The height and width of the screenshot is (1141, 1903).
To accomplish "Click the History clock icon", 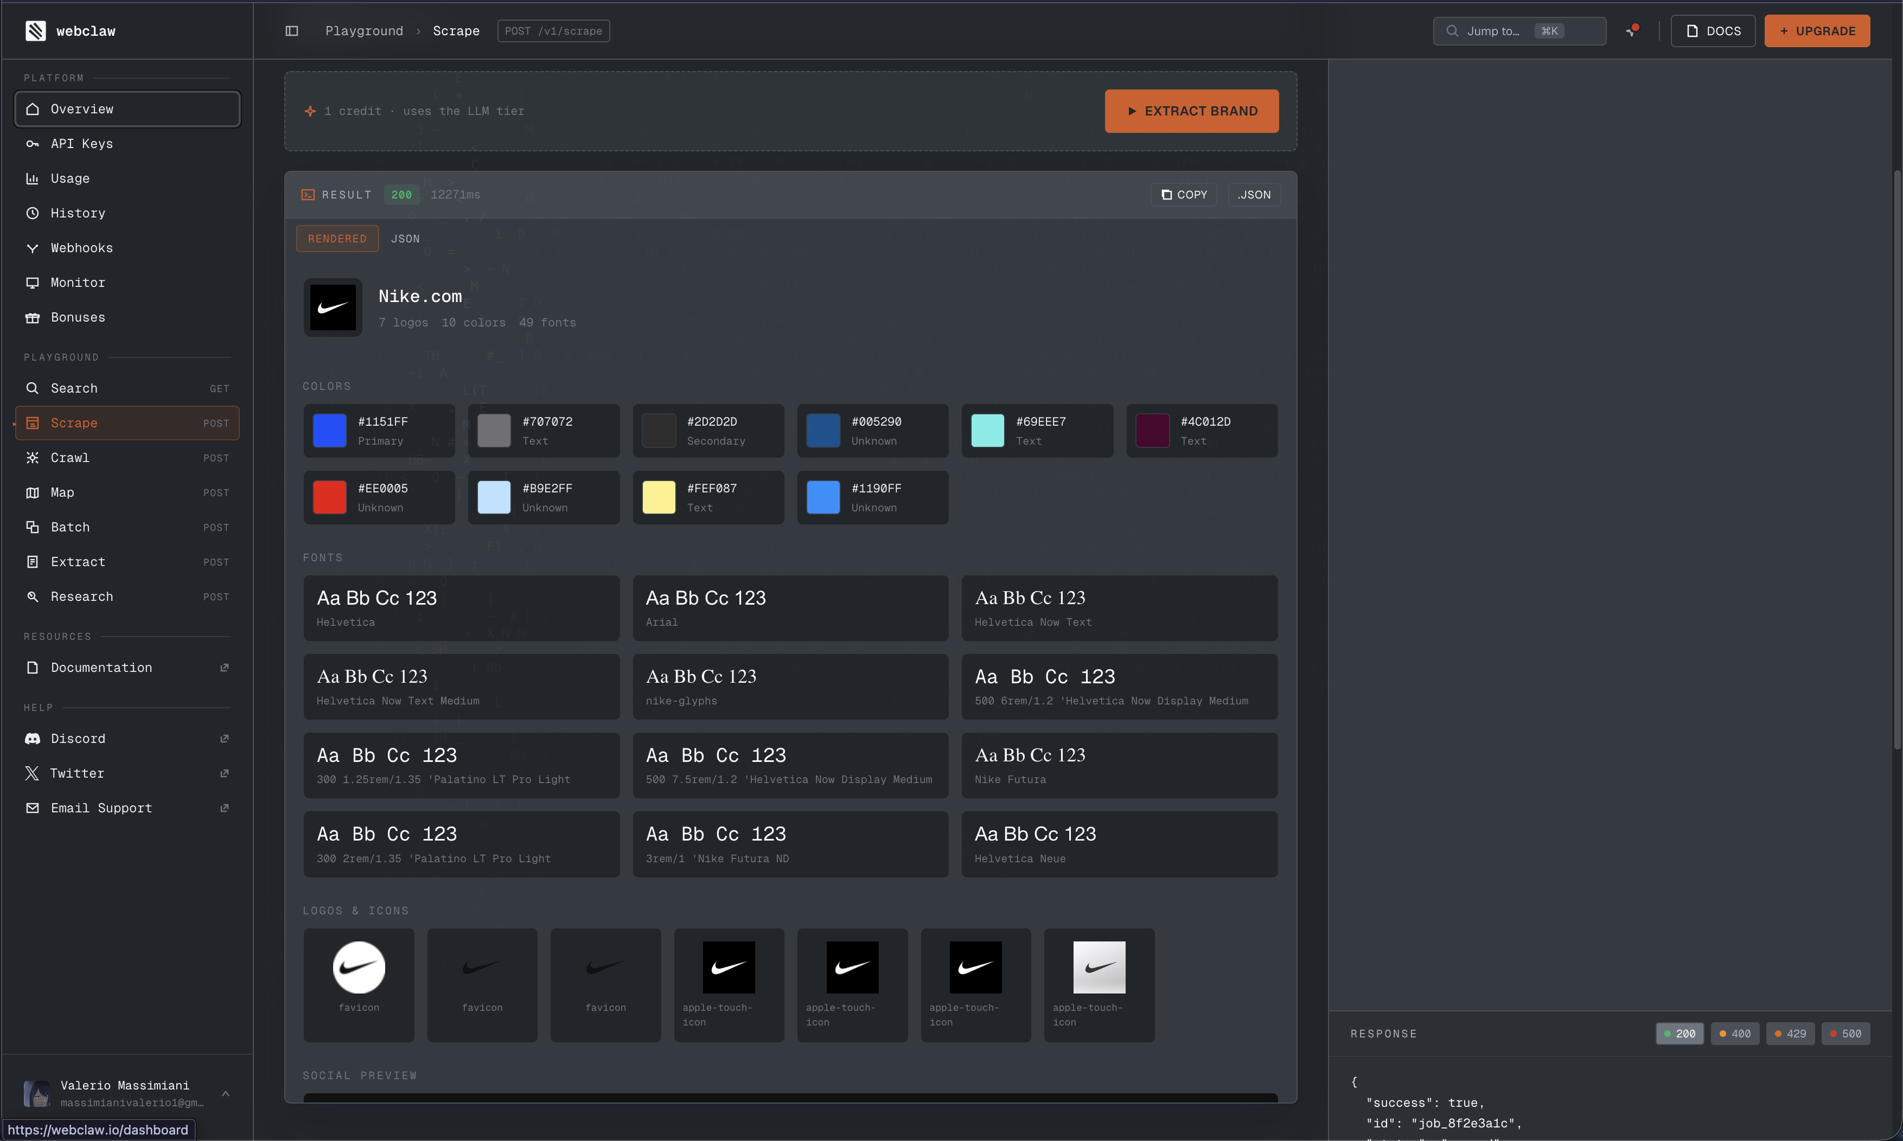I will click(33, 213).
